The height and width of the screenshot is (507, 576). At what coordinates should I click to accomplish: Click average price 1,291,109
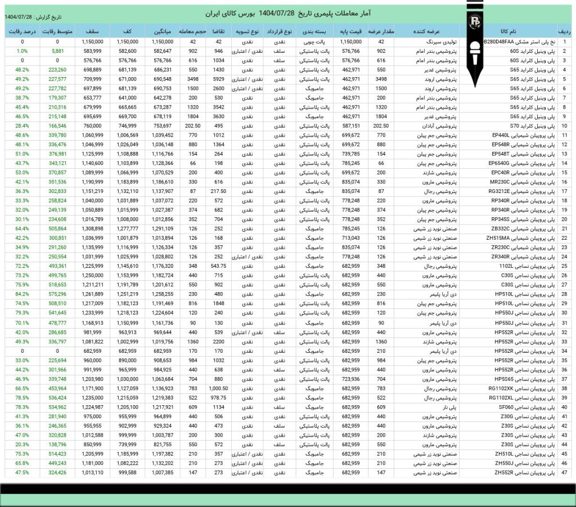[x=163, y=228]
